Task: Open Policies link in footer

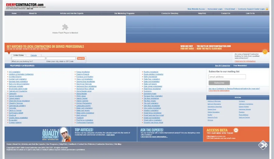Action: coord(91,144)
